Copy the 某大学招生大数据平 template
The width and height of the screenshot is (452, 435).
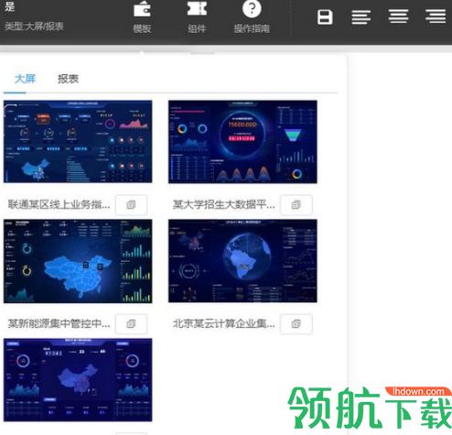(x=296, y=205)
